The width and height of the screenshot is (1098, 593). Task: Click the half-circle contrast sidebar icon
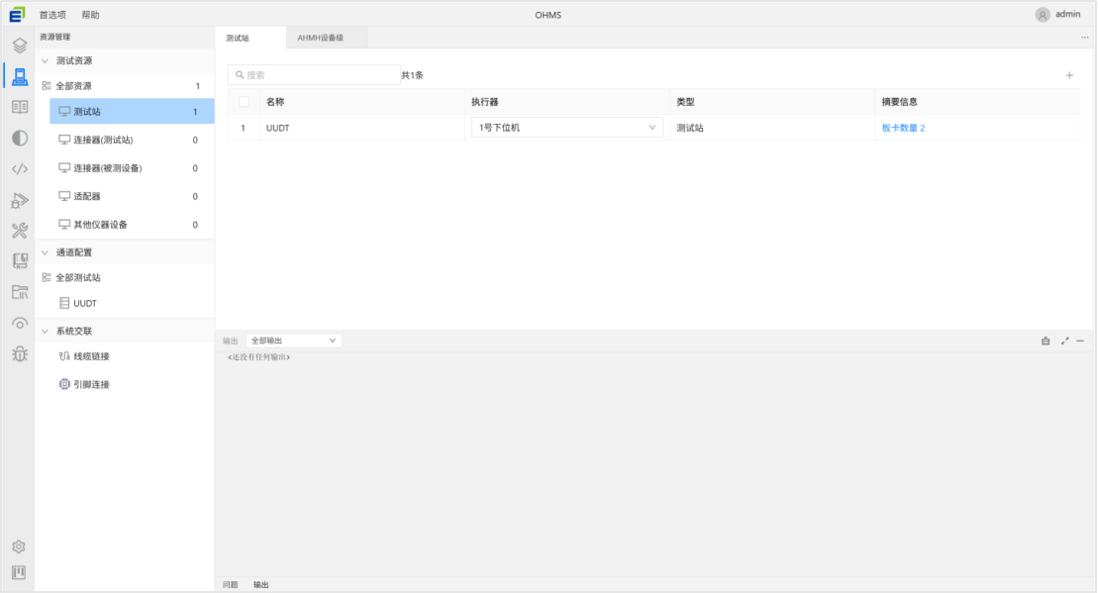(20, 138)
